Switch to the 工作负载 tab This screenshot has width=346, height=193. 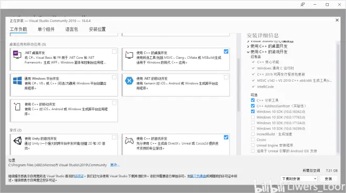coord(18,29)
